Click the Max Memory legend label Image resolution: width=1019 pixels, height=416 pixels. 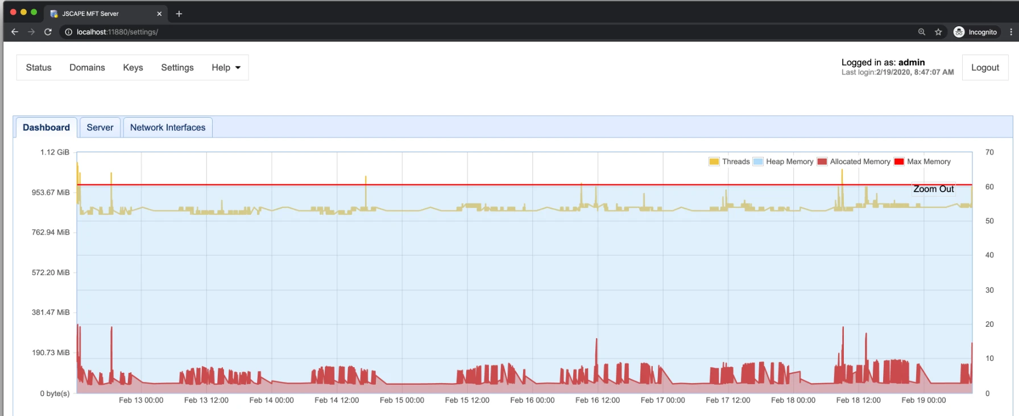[929, 161]
